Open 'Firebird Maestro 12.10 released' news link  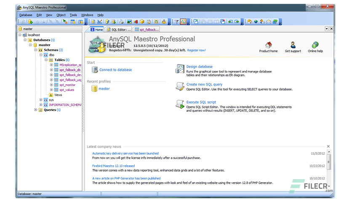[x=114, y=166]
